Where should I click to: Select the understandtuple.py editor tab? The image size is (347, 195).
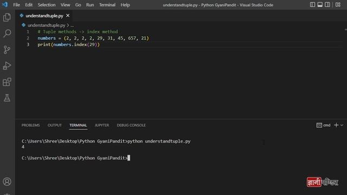[x=44, y=16]
